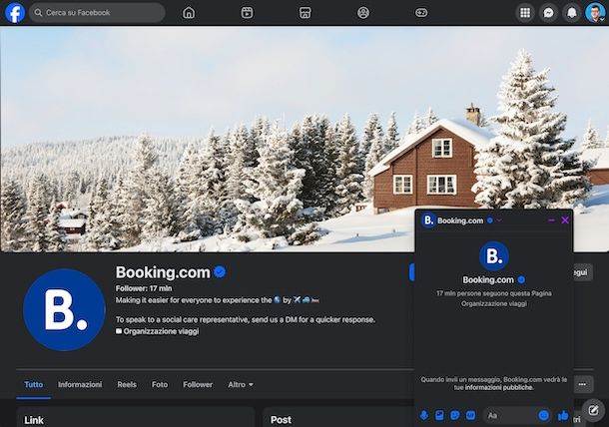This screenshot has height=427, width=609.
Task: Click the Link section heading
Action: [34, 420]
